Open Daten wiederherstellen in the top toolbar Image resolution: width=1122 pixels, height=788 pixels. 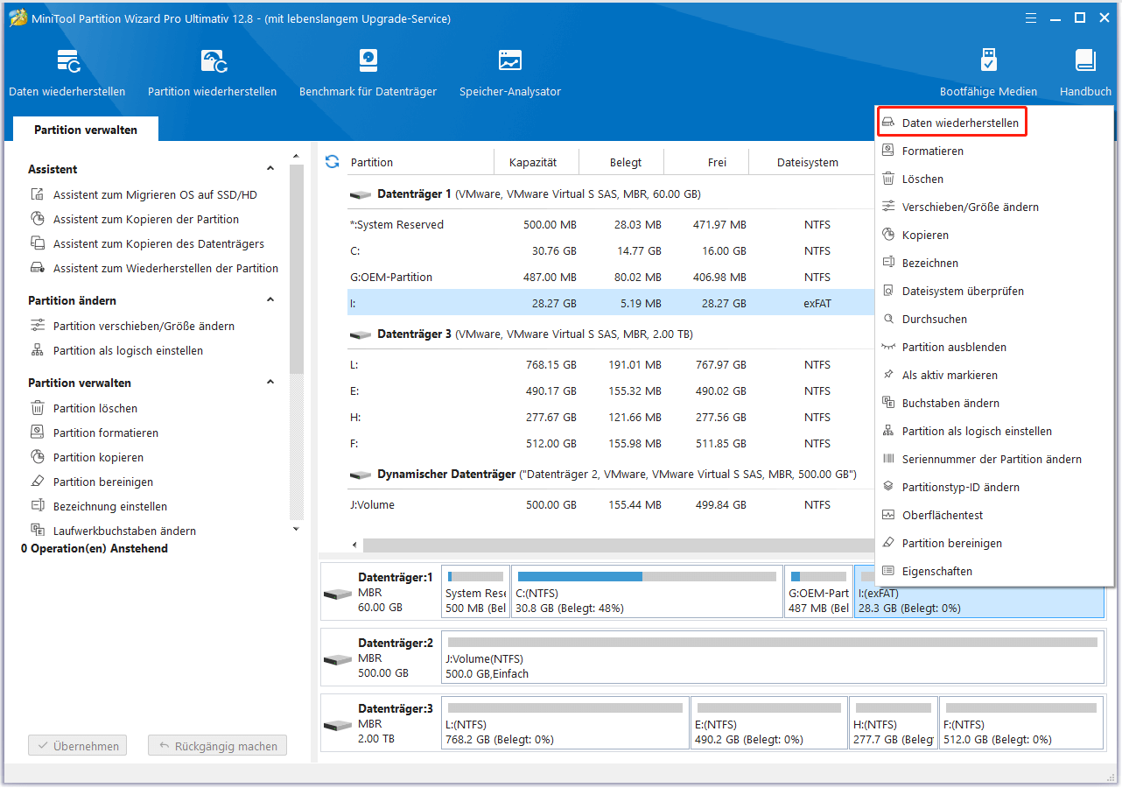coord(67,73)
